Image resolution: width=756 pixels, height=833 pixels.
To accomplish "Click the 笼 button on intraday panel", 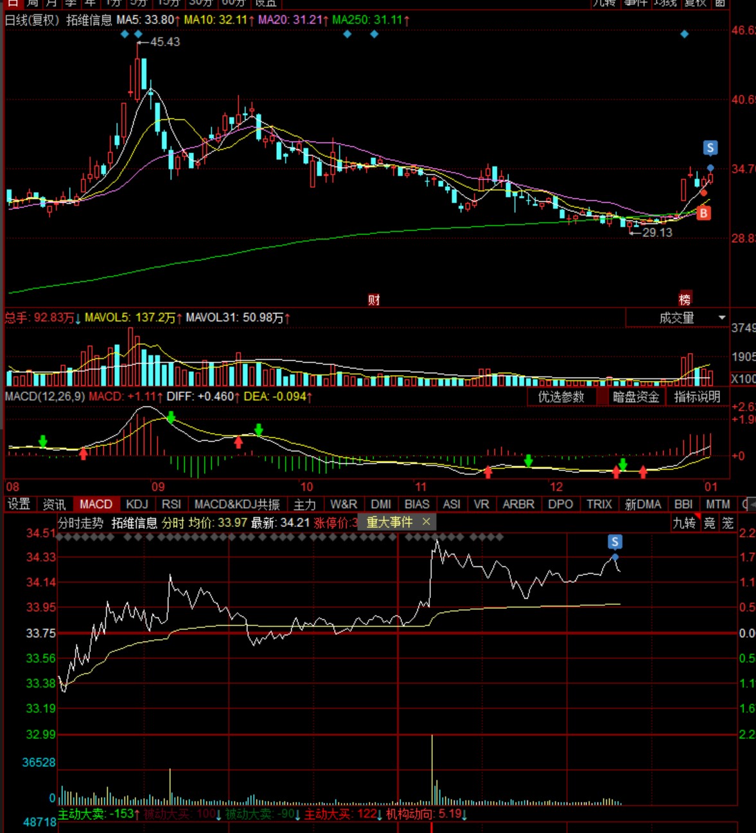I will pos(728,523).
